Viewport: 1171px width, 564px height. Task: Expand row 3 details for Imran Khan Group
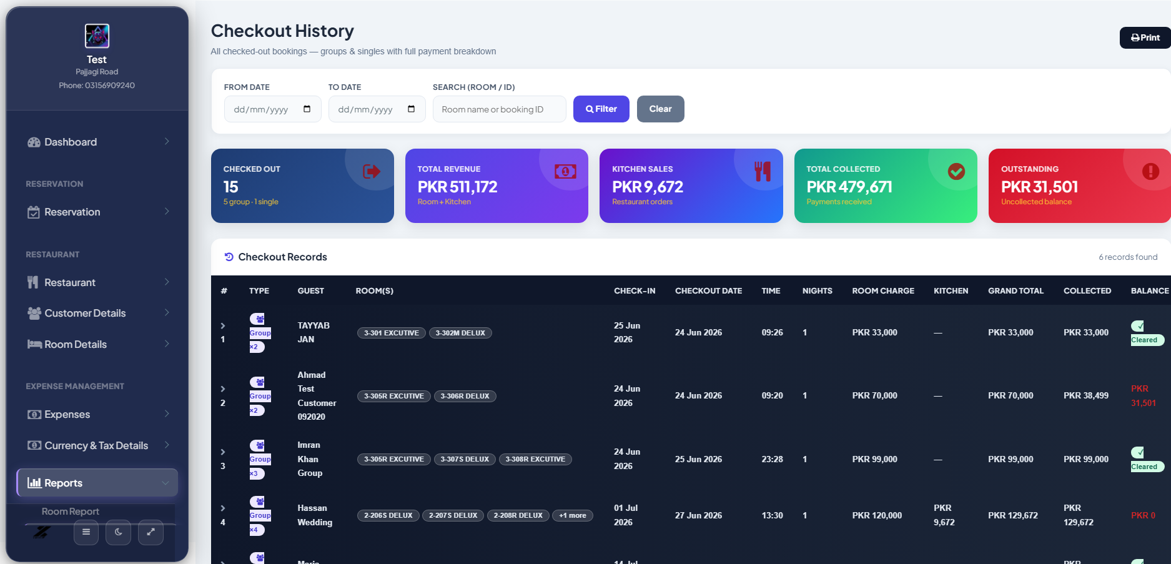pyautogui.click(x=223, y=452)
